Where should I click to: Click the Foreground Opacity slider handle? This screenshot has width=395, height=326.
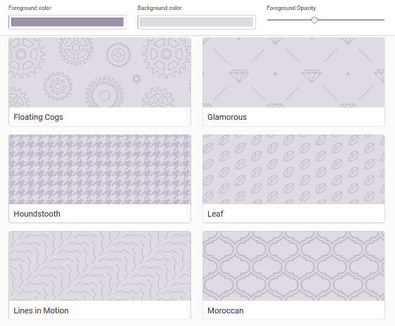point(314,20)
